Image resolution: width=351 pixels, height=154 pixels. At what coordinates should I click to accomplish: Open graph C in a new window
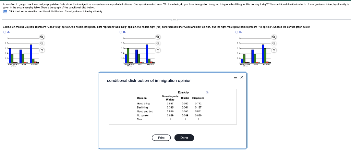[x=274, y=50]
